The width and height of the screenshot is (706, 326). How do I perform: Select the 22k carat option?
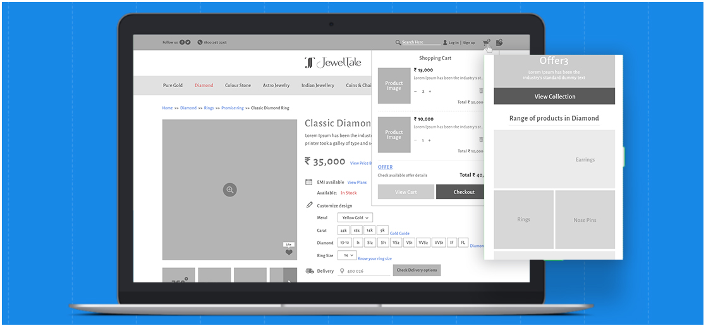(344, 230)
